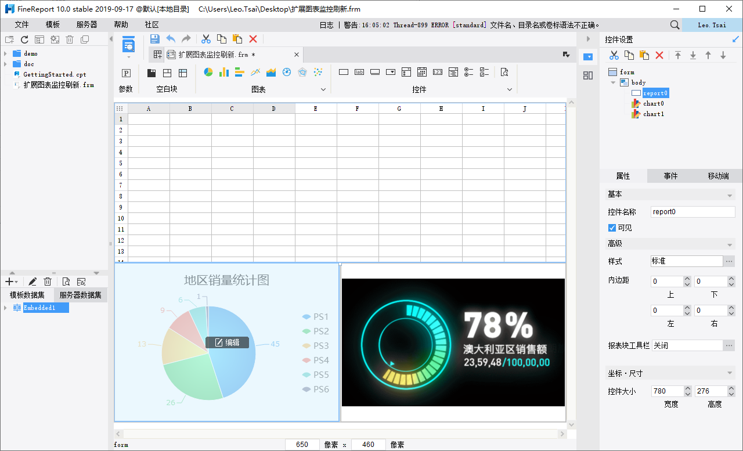Click the 控件名称 input field

[692, 212]
